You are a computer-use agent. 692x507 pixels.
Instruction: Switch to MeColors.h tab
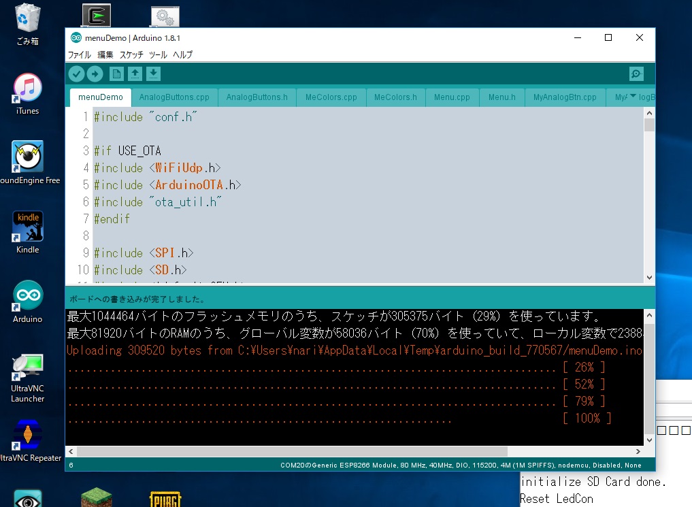click(x=395, y=97)
